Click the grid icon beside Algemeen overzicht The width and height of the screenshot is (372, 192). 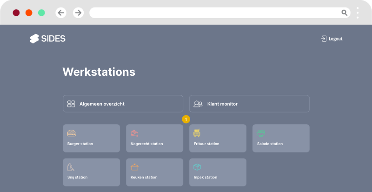[x=71, y=104]
